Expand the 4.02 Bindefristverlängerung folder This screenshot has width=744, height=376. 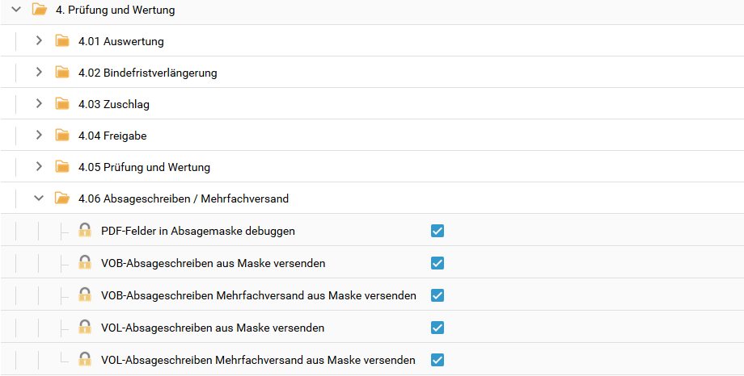pyautogui.click(x=39, y=73)
